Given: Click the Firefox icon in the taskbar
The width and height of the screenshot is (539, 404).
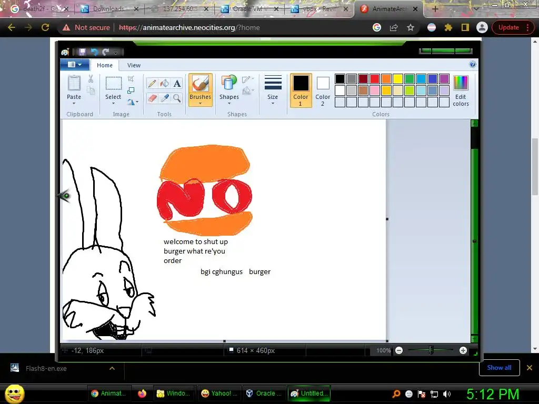Looking at the screenshot, I should point(142,393).
